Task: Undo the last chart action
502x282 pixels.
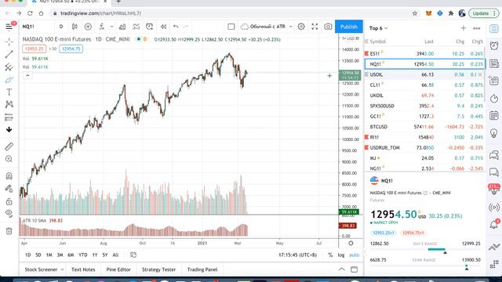Action: pos(176,27)
